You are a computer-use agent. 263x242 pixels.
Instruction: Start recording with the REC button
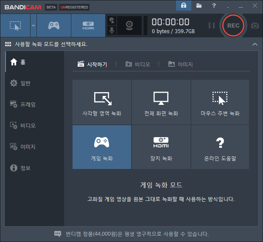[233, 25]
